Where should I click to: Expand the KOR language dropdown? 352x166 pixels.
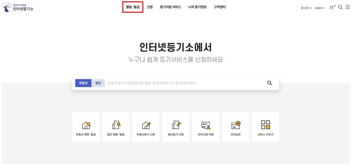(x=320, y=8)
